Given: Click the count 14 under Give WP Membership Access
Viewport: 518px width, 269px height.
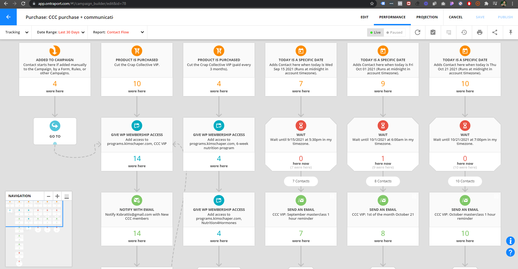Looking at the screenshot, I should point(137,159).
